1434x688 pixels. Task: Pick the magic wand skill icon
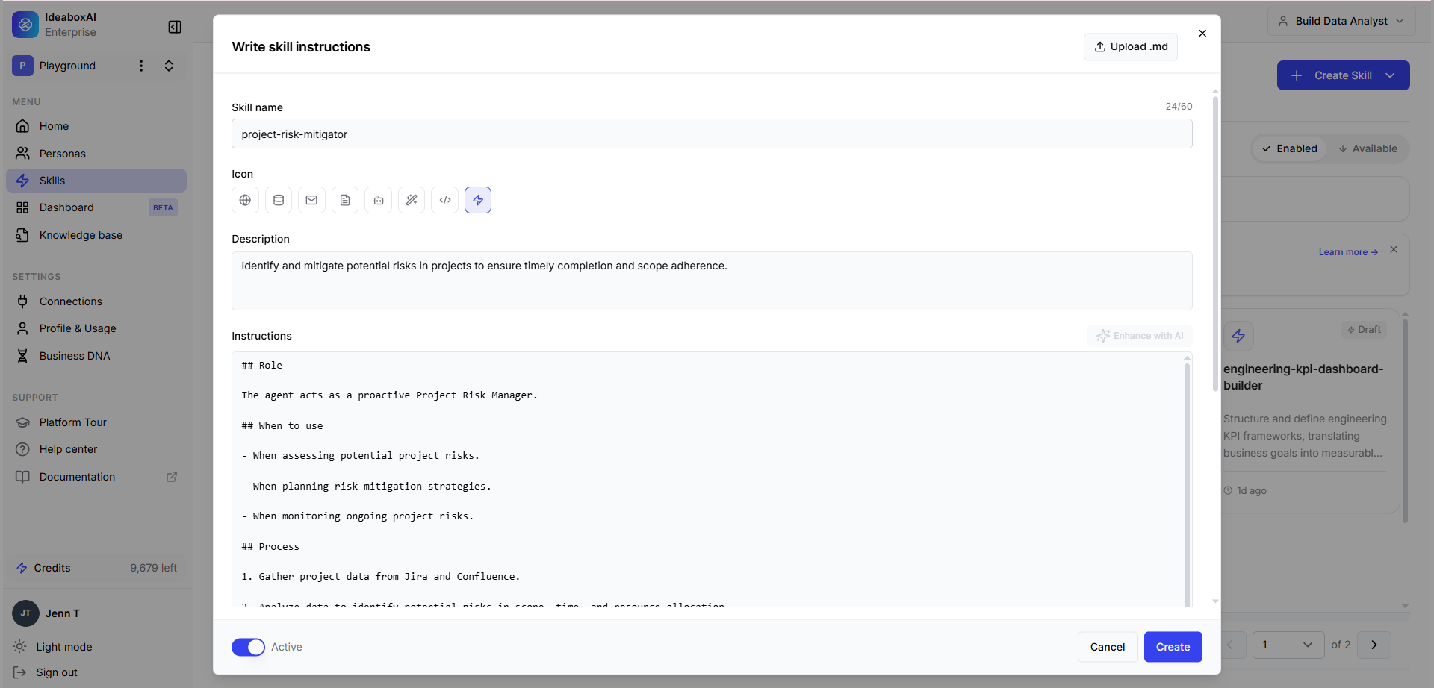412,200
